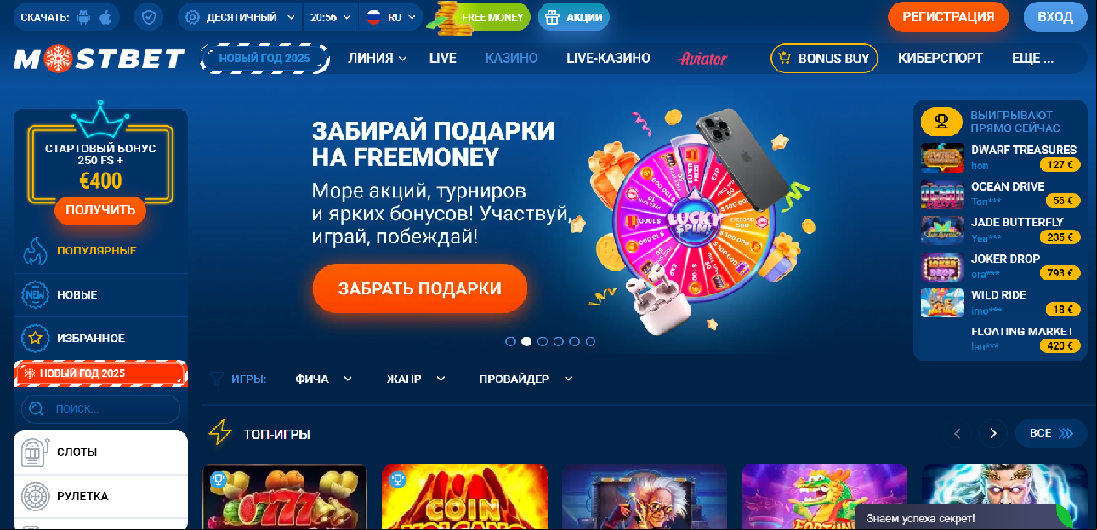
Task: Select the second banner carousel dot
Action: (x=526, y=341)
